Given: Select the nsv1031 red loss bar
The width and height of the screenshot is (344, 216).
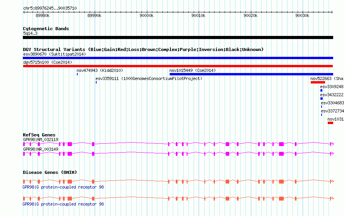Looking at the screenshot, I should click(x=330, y=123).
